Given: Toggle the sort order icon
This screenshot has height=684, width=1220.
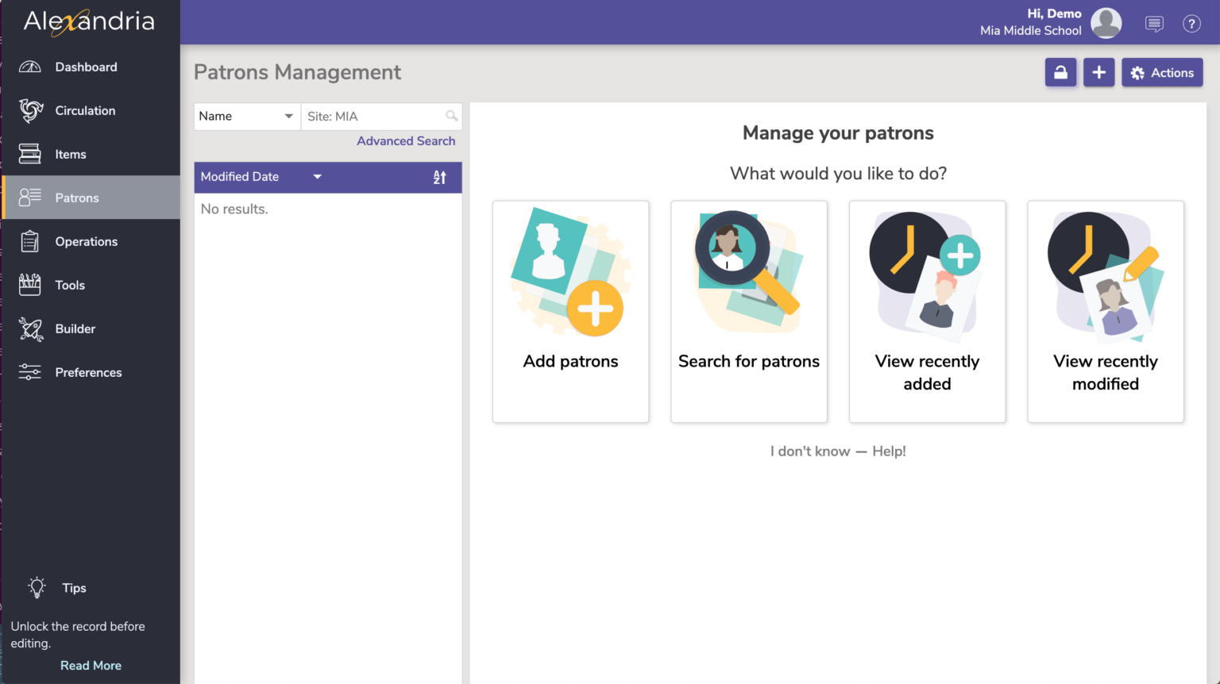Looking at the screenshot, I should tap(439, 177).
